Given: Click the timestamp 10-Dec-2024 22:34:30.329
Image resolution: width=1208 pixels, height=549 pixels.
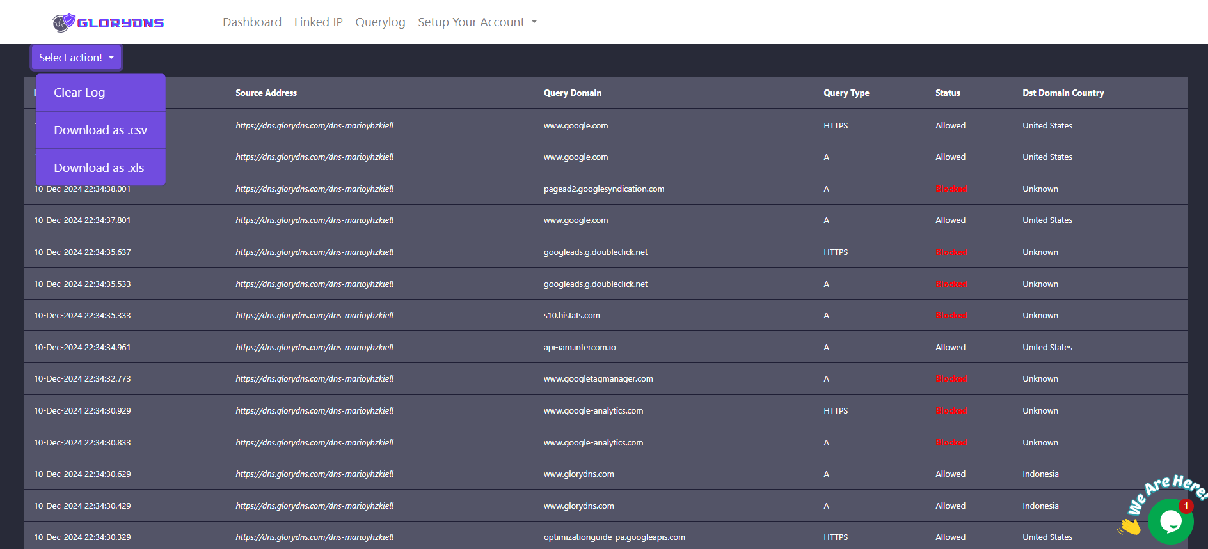Looking at the screenshot, I should tap(83, 537).
